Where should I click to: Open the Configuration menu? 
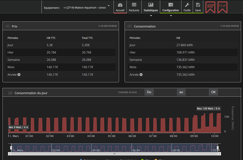[170, 7]
